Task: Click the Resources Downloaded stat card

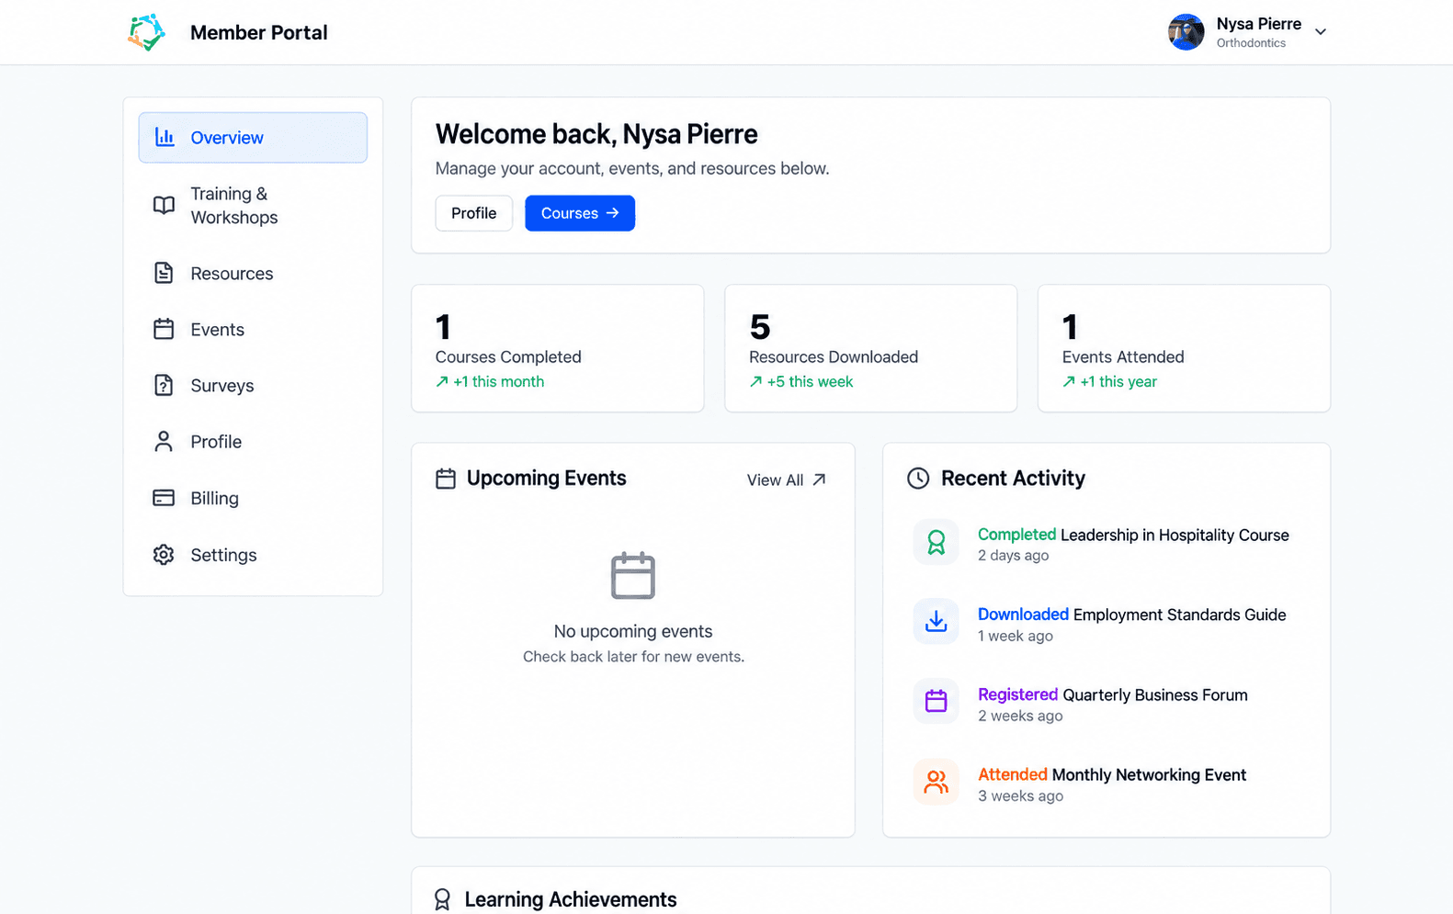Action: click(871, 348)
